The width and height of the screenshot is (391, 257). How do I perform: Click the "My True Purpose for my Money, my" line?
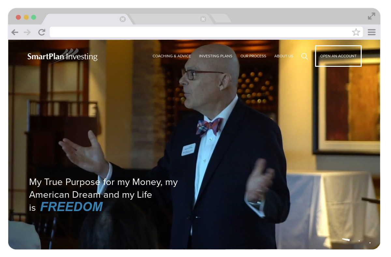103,182
